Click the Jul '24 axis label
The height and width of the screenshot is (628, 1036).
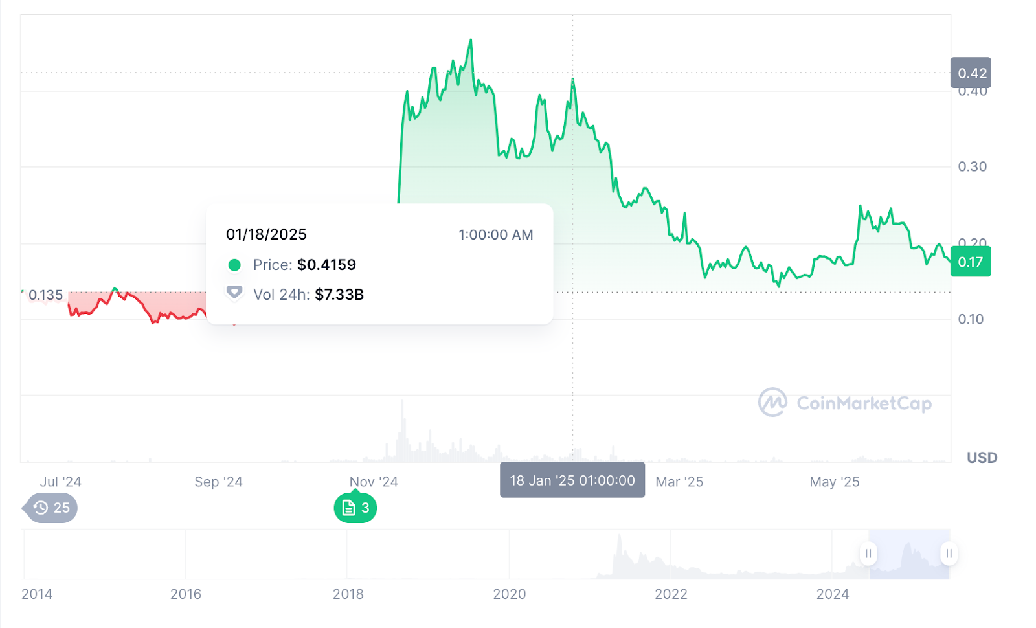pyautogui.click(x=61, y=482)
